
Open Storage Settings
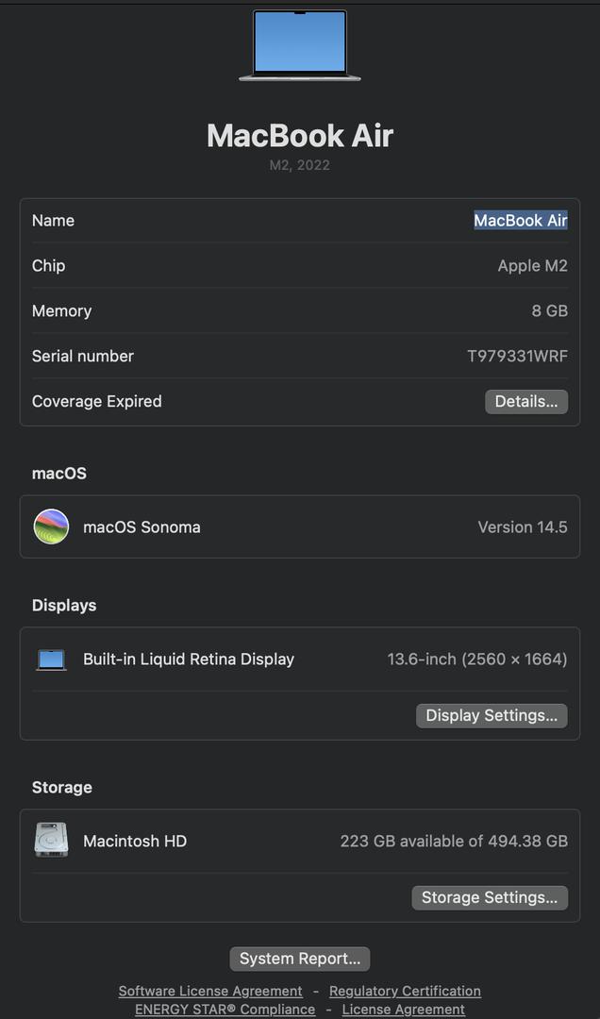click(x=490, y=897)
